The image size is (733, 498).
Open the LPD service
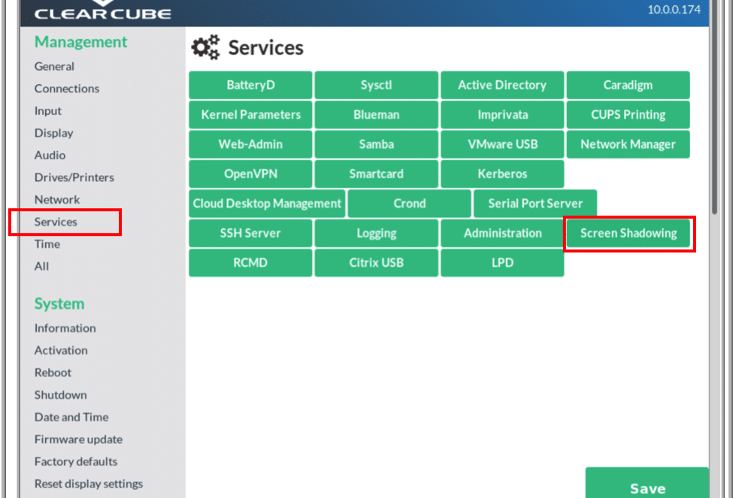pos(502,263)
